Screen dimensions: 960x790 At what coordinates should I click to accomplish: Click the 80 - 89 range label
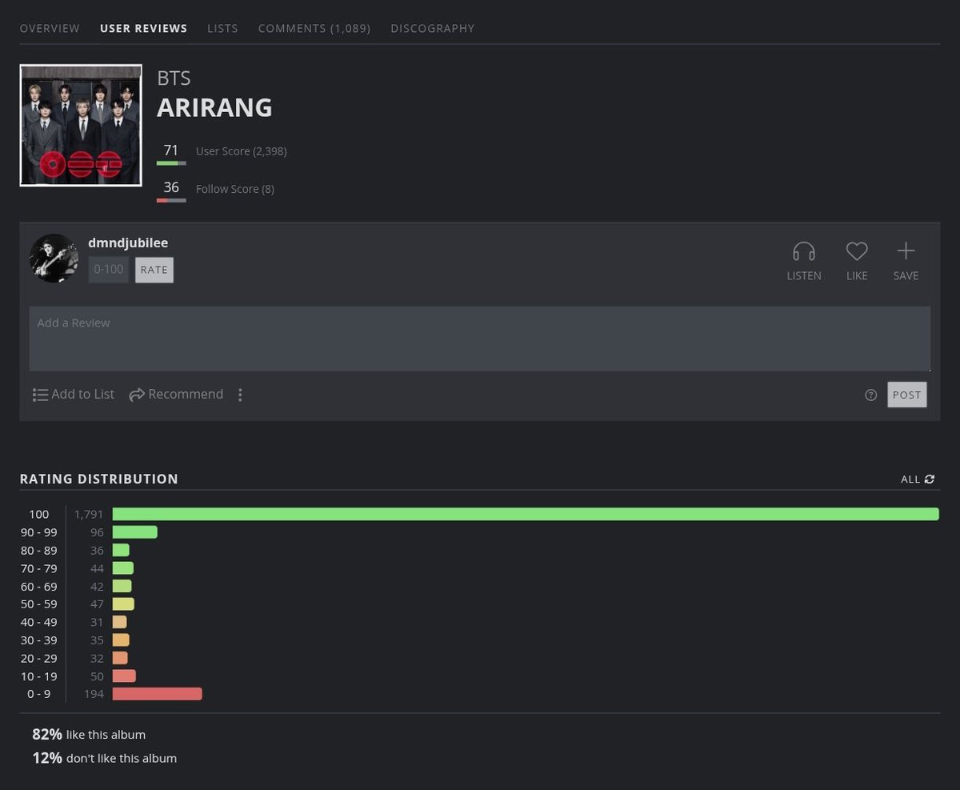(38, 551)
